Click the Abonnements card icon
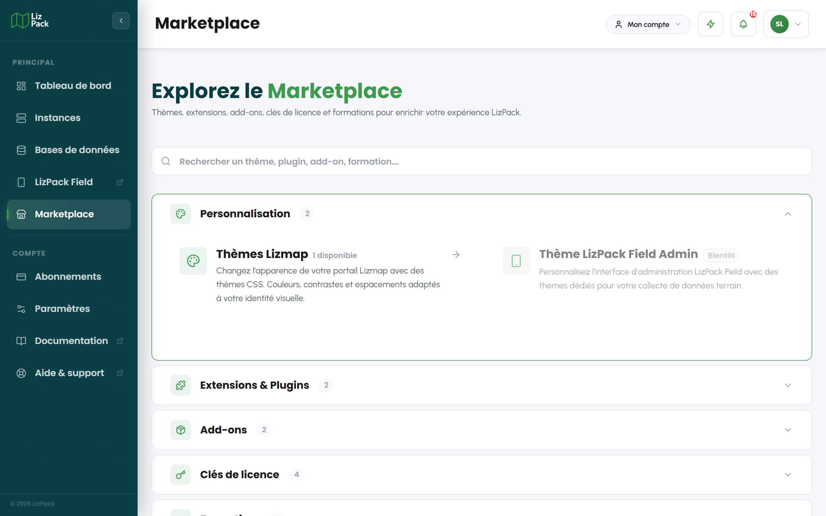 point(21,277)
